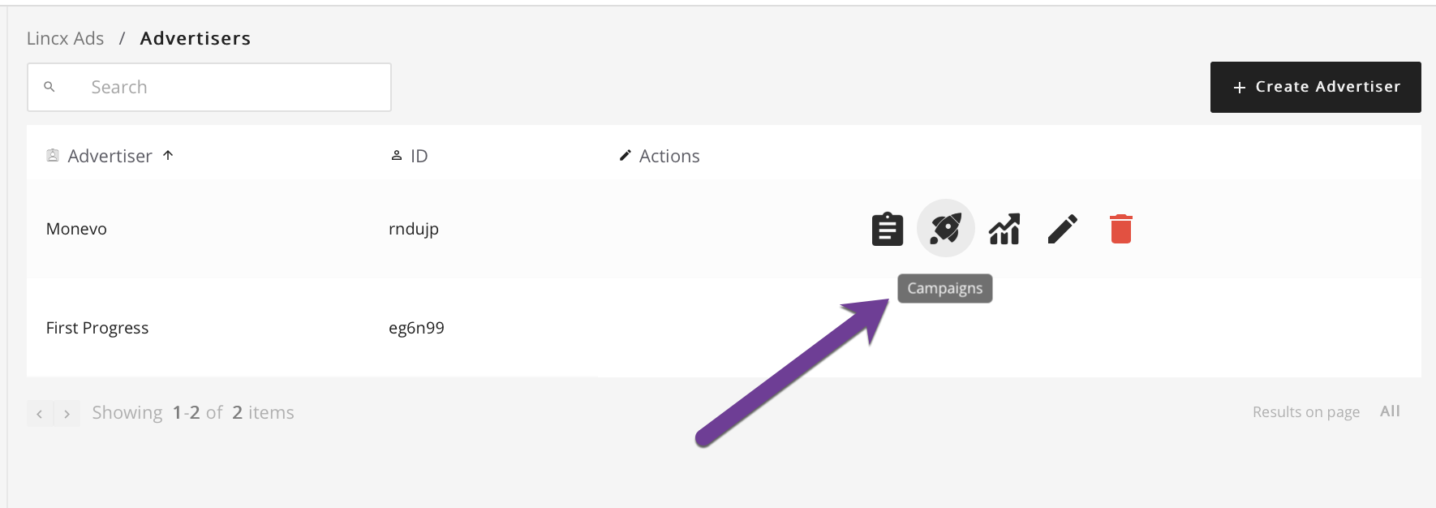
Task: Delete Monevo with the red trash icon
Action: 1120,229
